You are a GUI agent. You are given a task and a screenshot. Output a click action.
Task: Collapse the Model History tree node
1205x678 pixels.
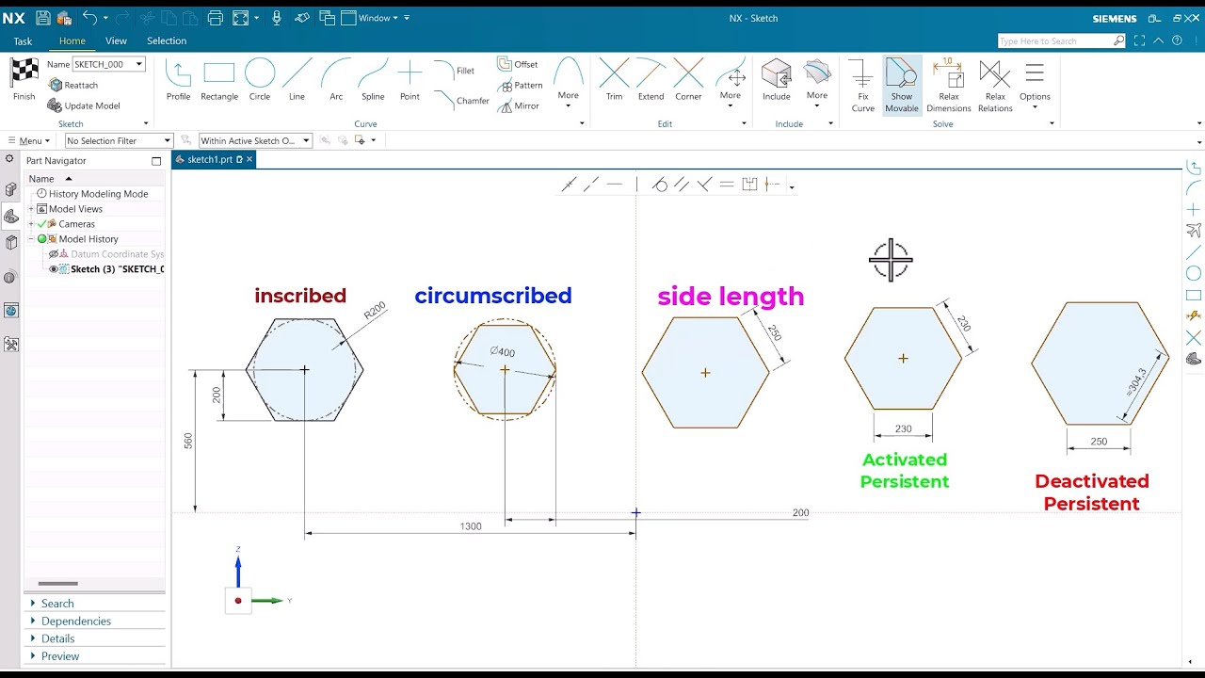[31, 239]
